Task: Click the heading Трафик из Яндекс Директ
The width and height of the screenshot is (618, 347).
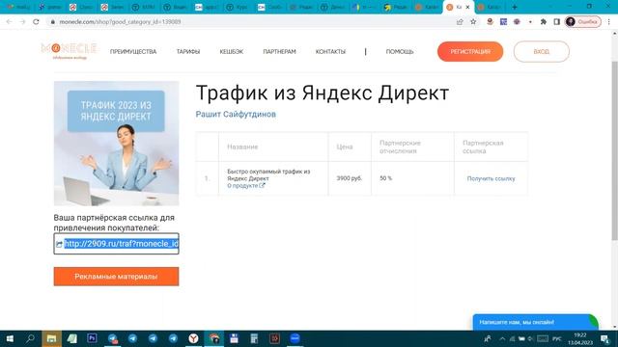Action: (323, 93)
